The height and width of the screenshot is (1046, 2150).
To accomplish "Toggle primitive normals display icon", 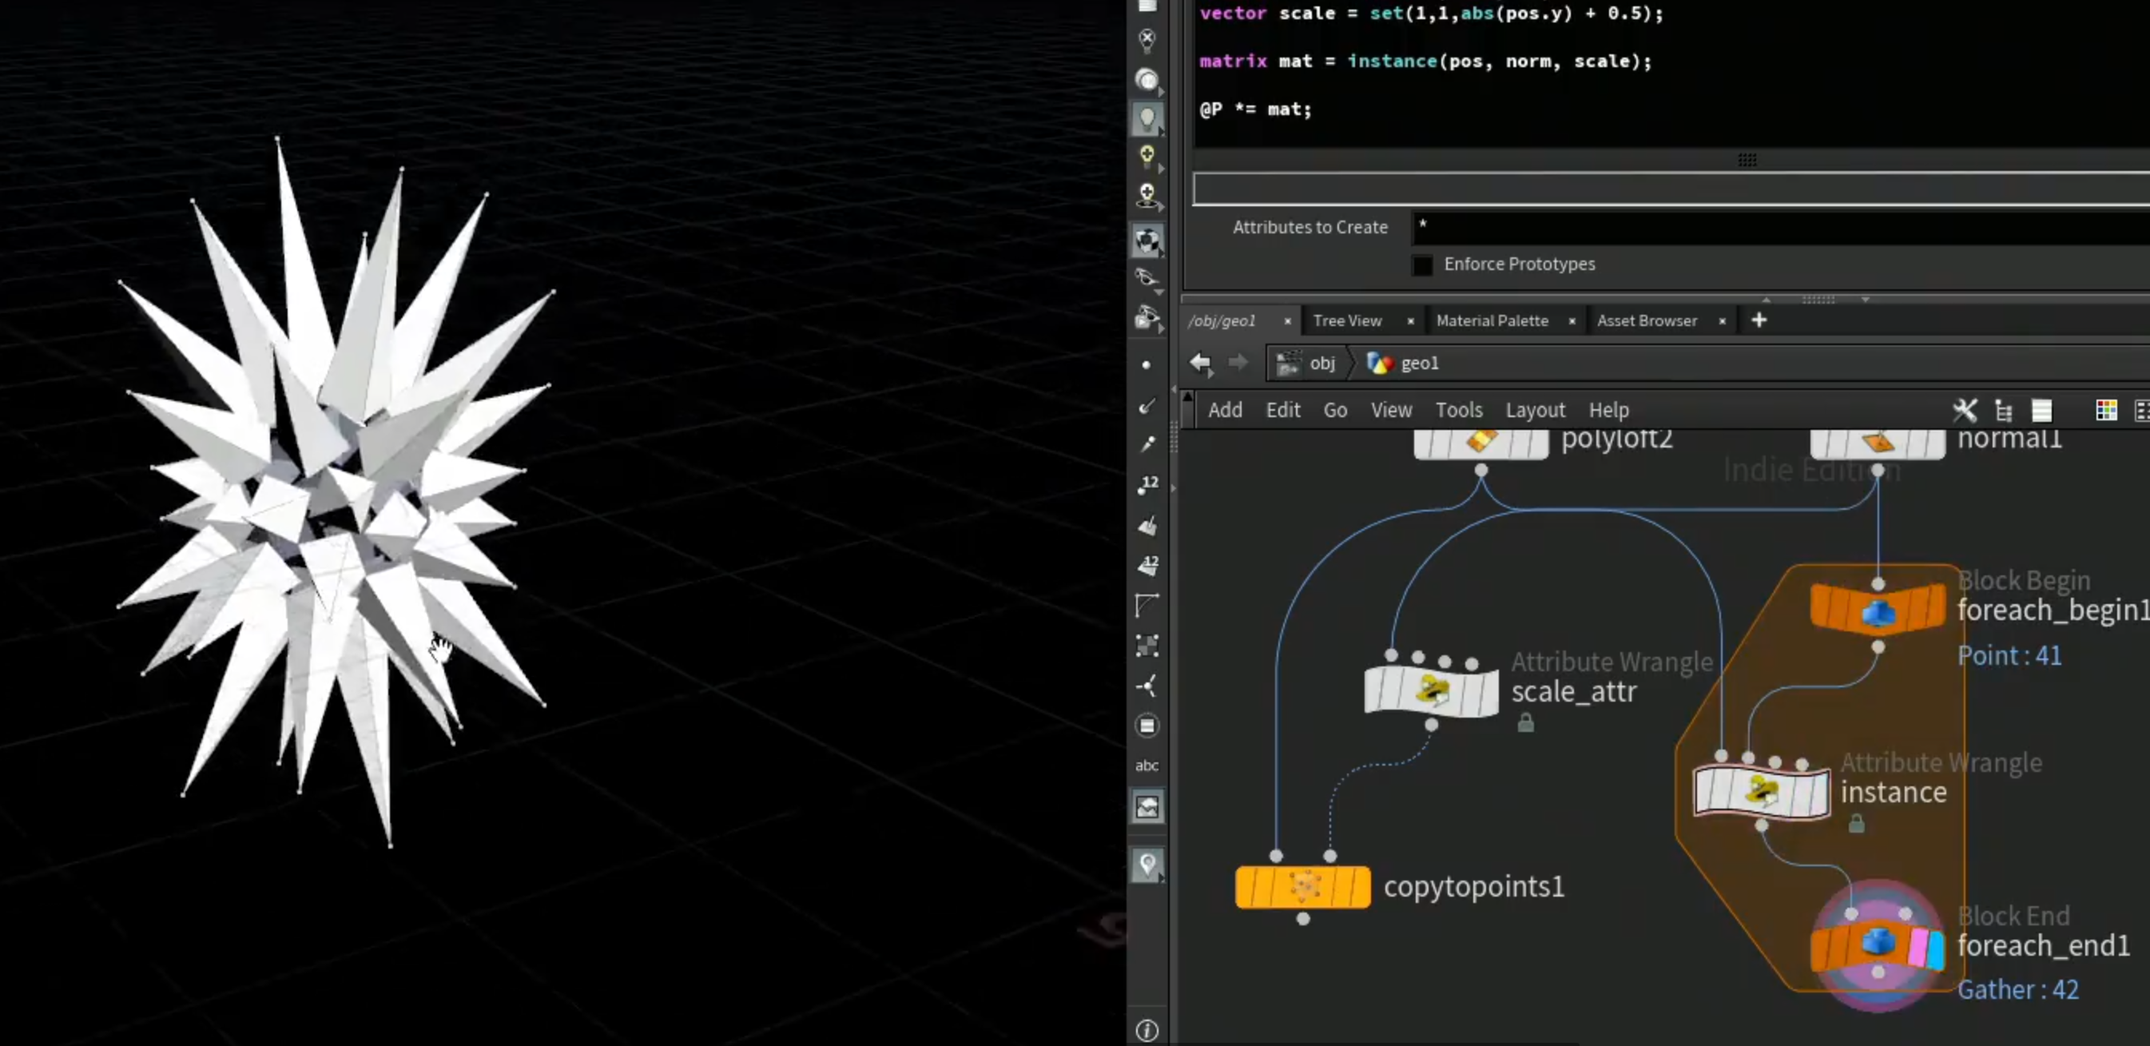I will pyautogui.click(x=1147, y=525).
